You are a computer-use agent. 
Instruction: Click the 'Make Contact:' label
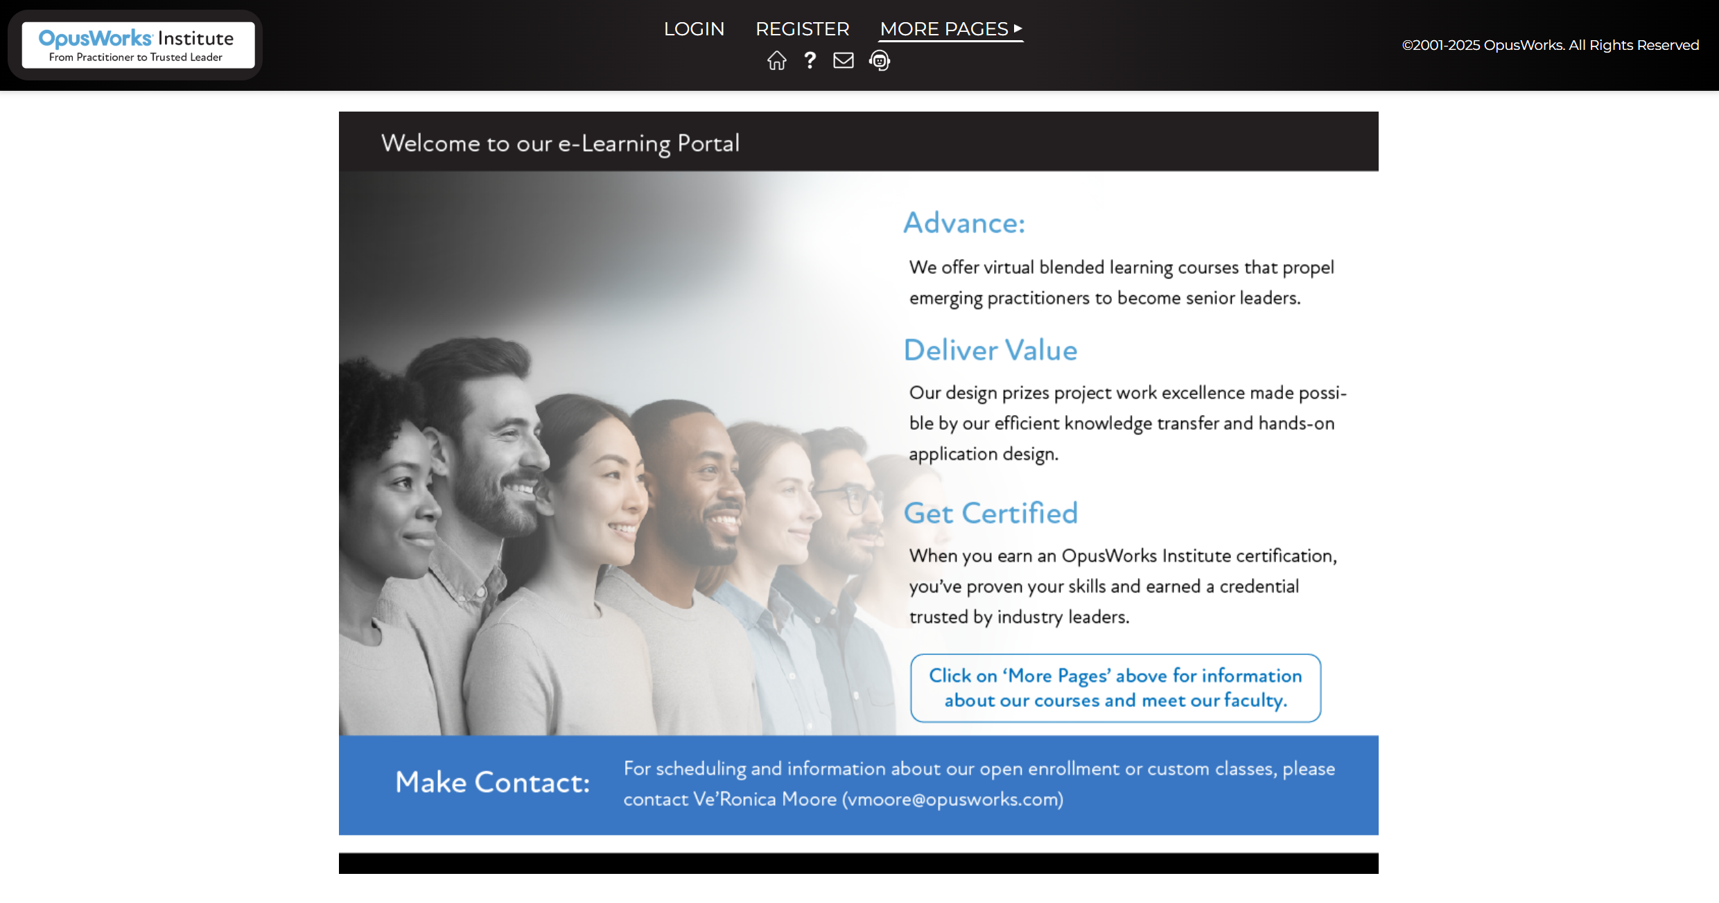click(x=492, y=782)
